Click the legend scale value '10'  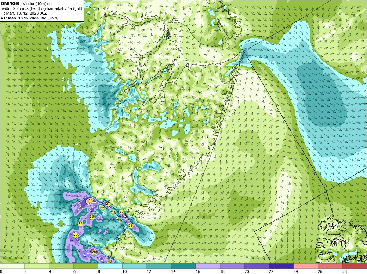coord(124,271)
